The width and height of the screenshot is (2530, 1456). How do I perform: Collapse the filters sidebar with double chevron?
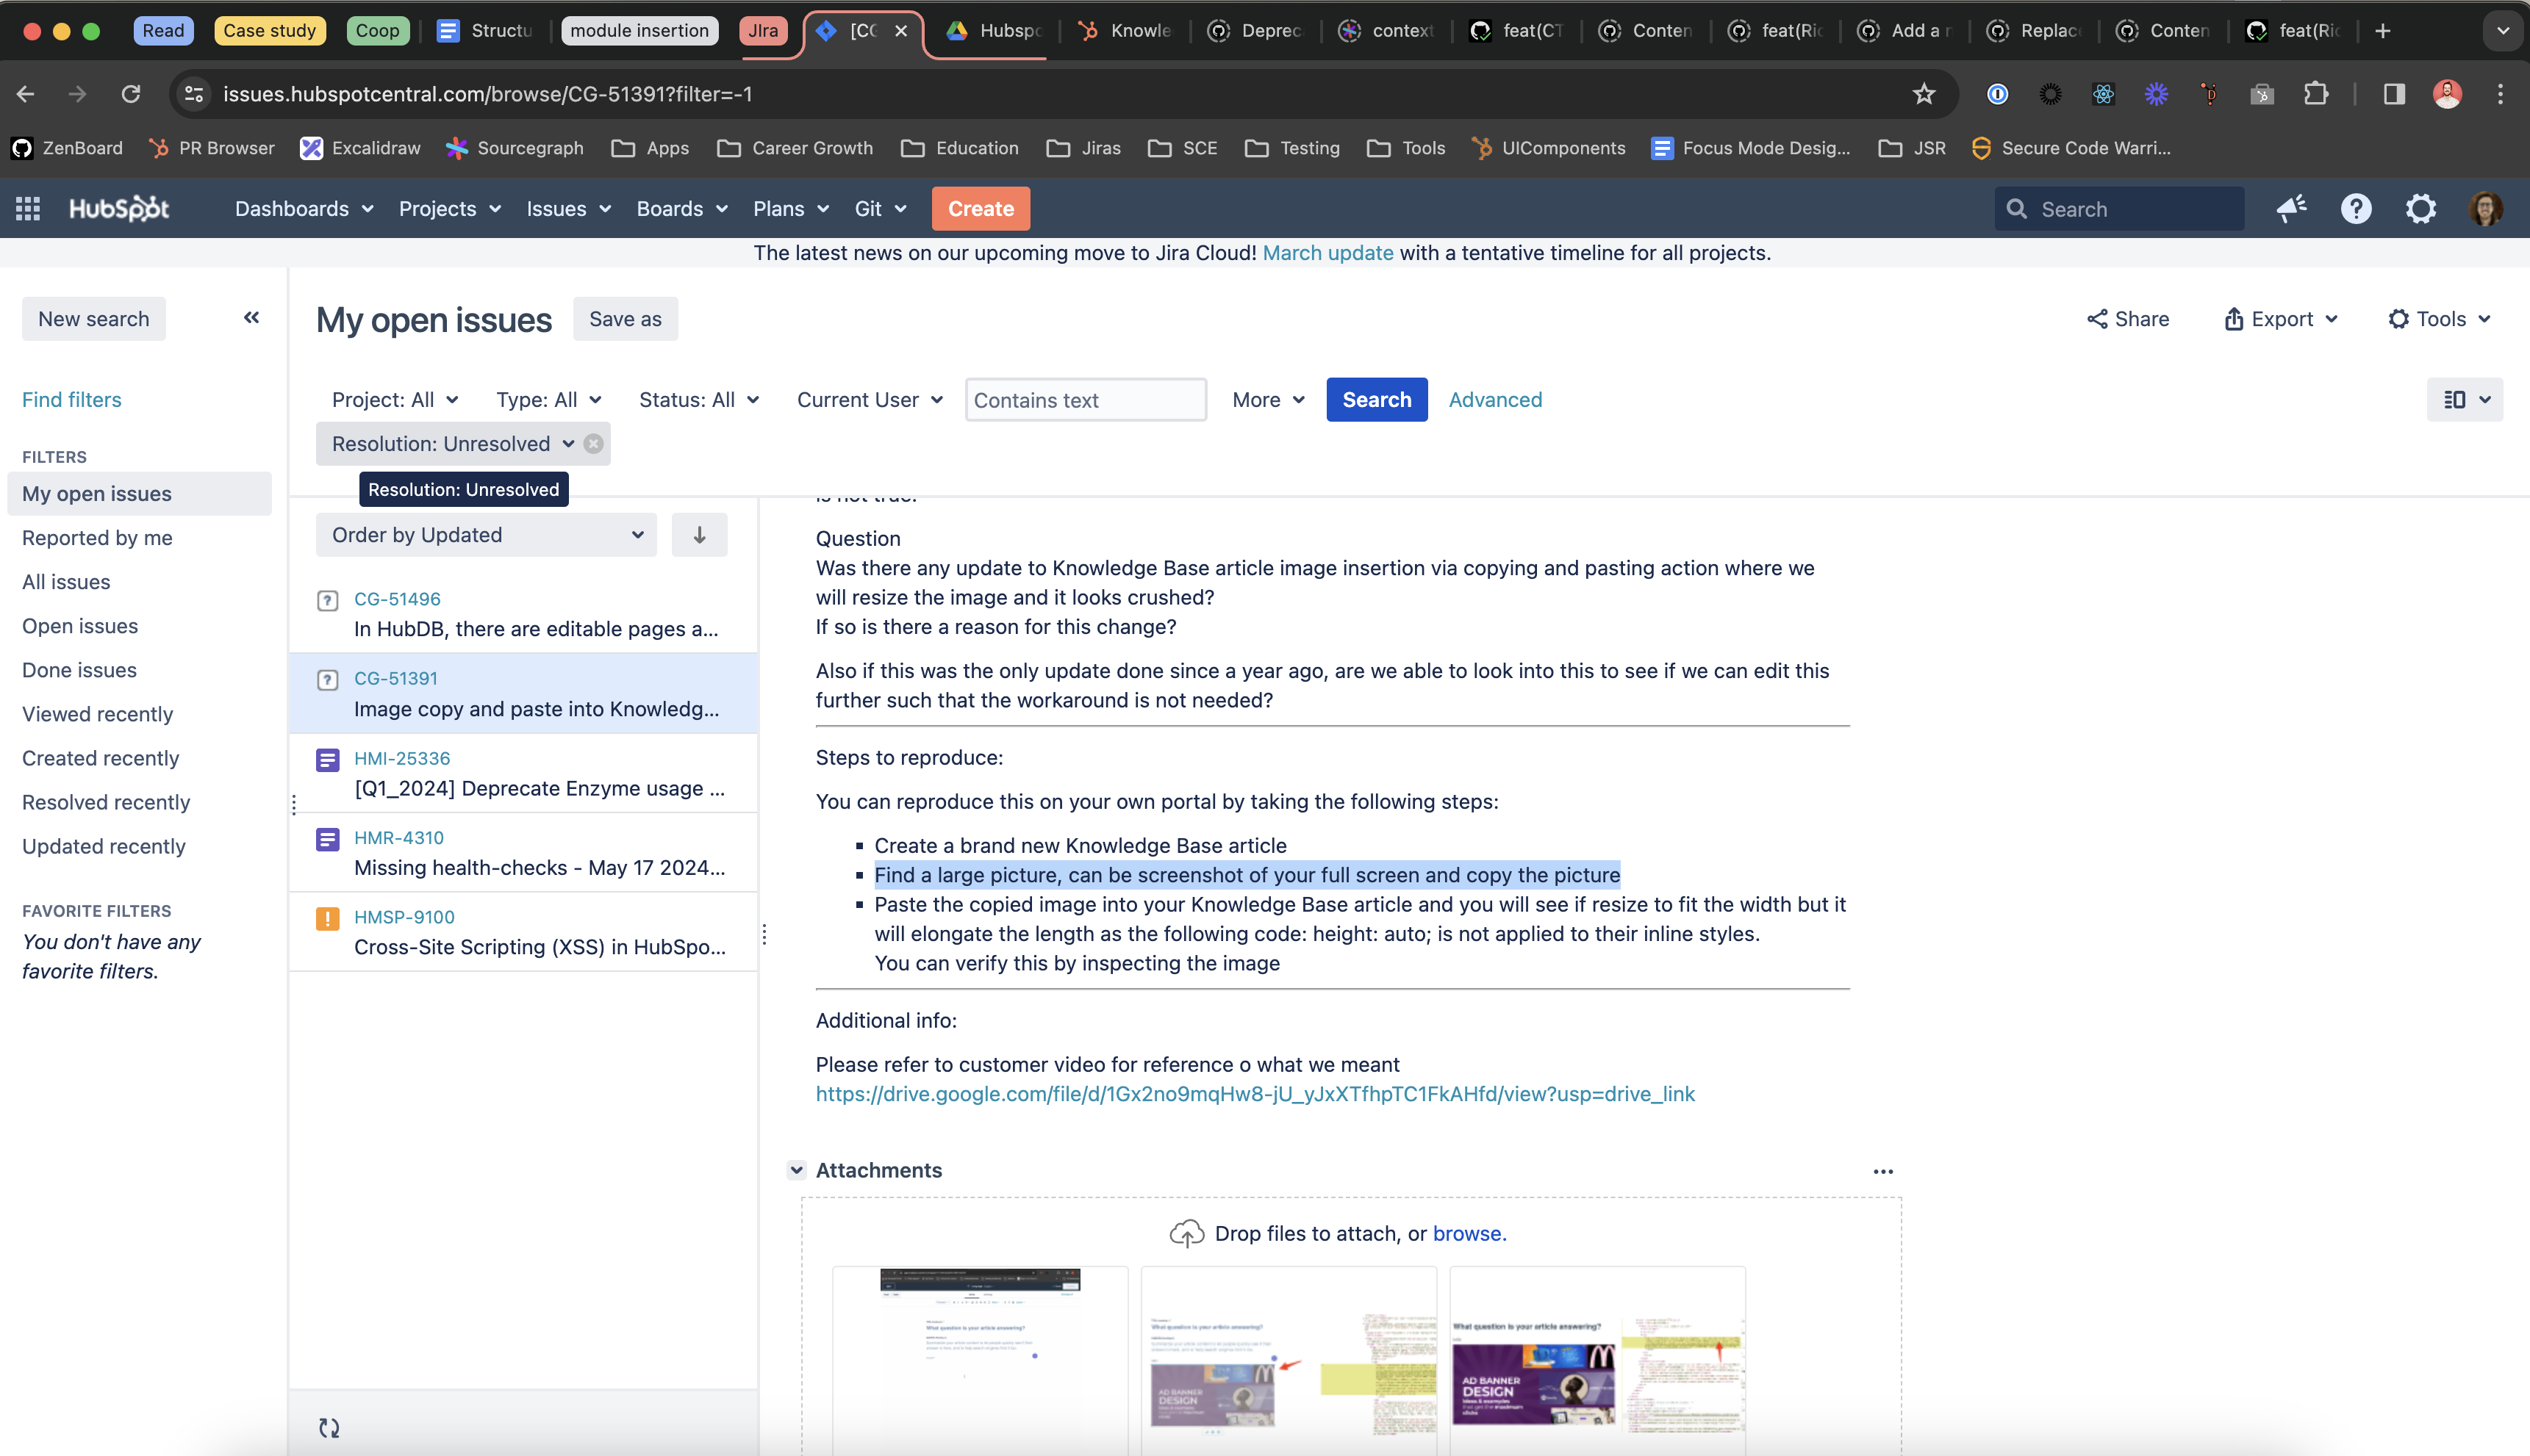pos(251,318)
